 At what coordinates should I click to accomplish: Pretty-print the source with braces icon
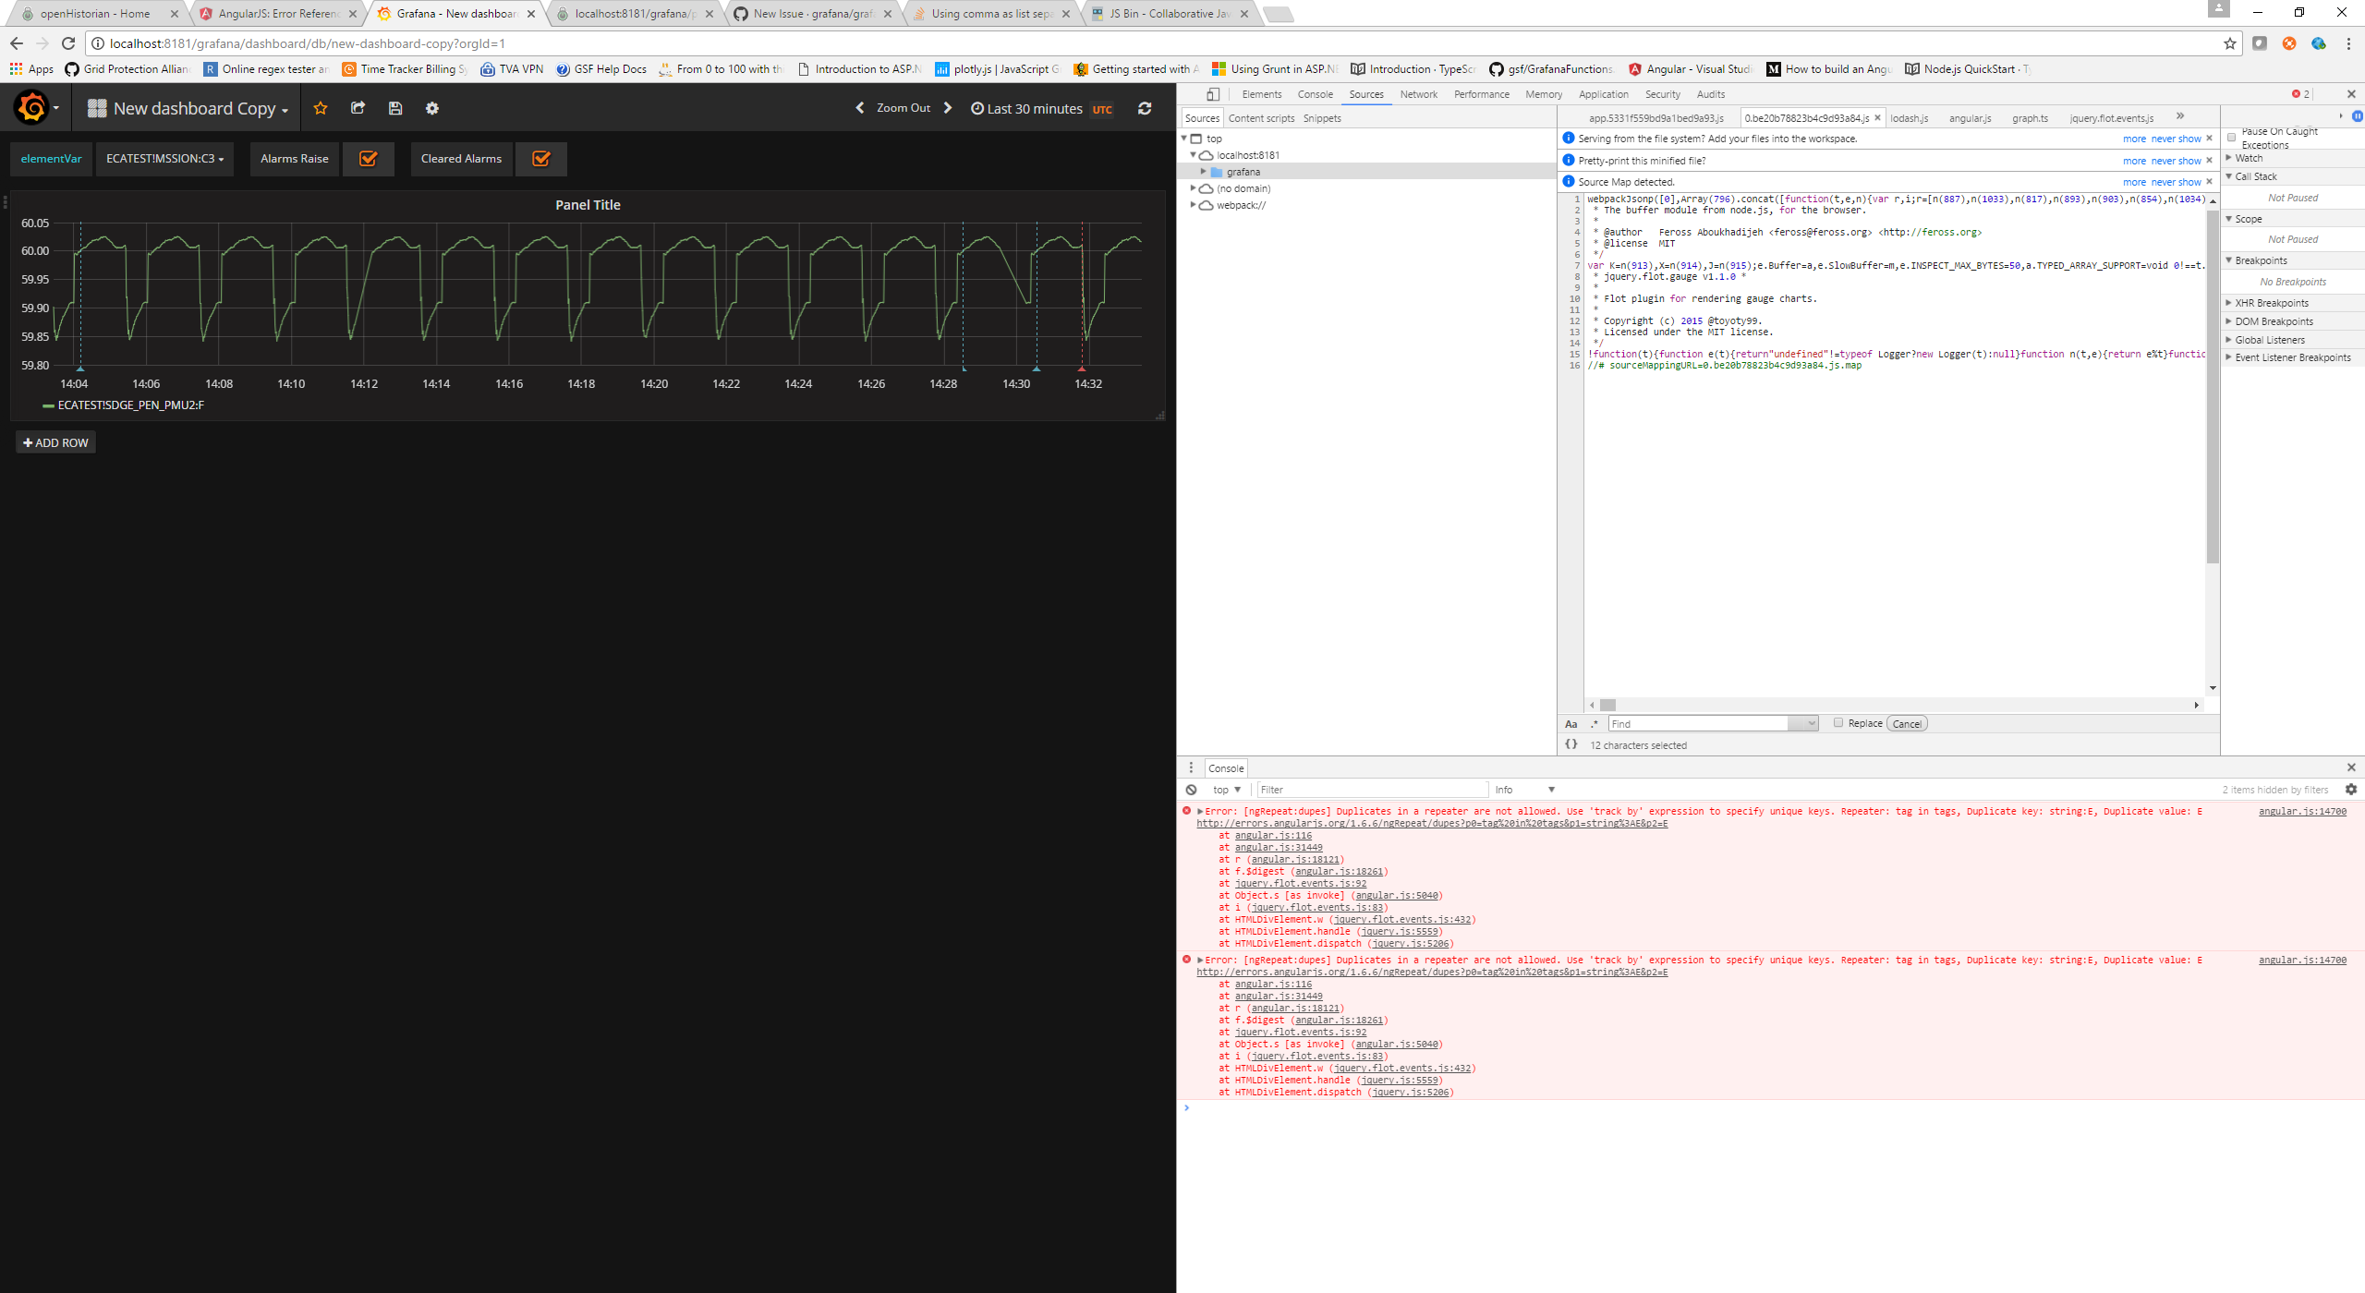tap(1571, 744)
